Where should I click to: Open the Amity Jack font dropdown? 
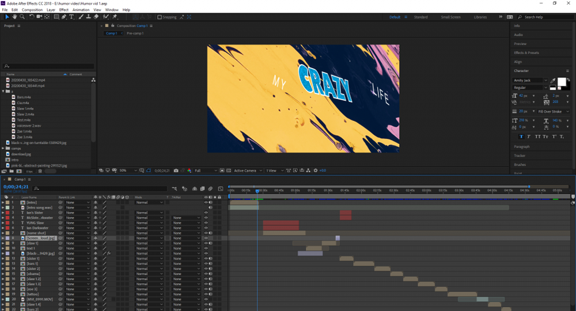545,81
